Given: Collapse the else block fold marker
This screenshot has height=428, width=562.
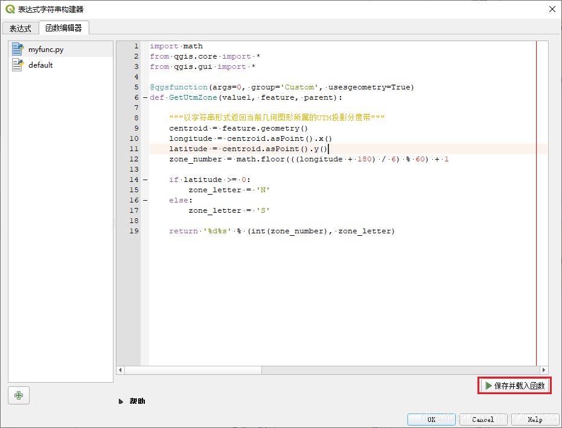Looking at the screenshot, I should pos(145,200).
